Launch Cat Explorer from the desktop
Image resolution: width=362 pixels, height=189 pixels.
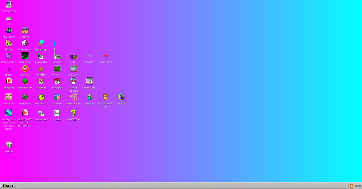(x=9, y=30)
